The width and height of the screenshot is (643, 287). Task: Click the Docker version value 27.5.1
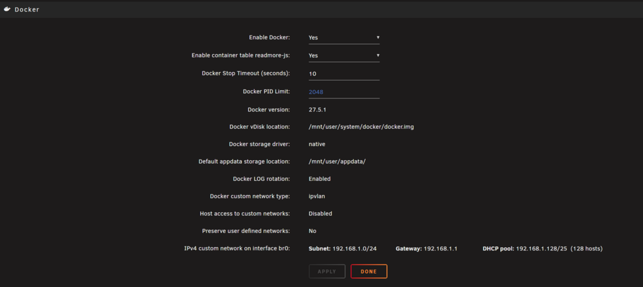point(318,109)
